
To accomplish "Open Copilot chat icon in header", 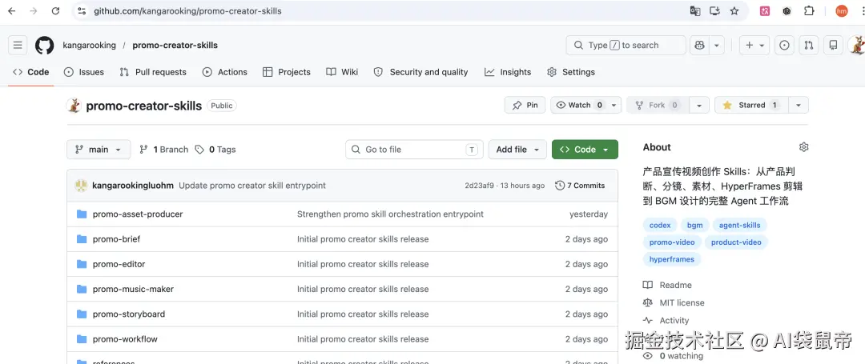I will (699, 45).
